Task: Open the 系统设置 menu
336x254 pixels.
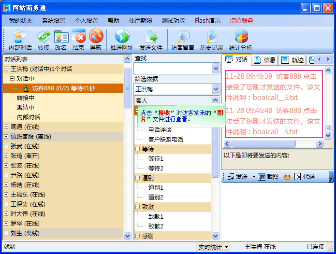Action: (53, 21)
